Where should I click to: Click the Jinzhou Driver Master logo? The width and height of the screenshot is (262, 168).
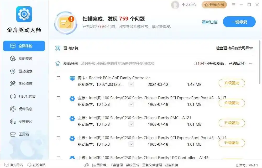pyautogui.click(x=24, y=14)
